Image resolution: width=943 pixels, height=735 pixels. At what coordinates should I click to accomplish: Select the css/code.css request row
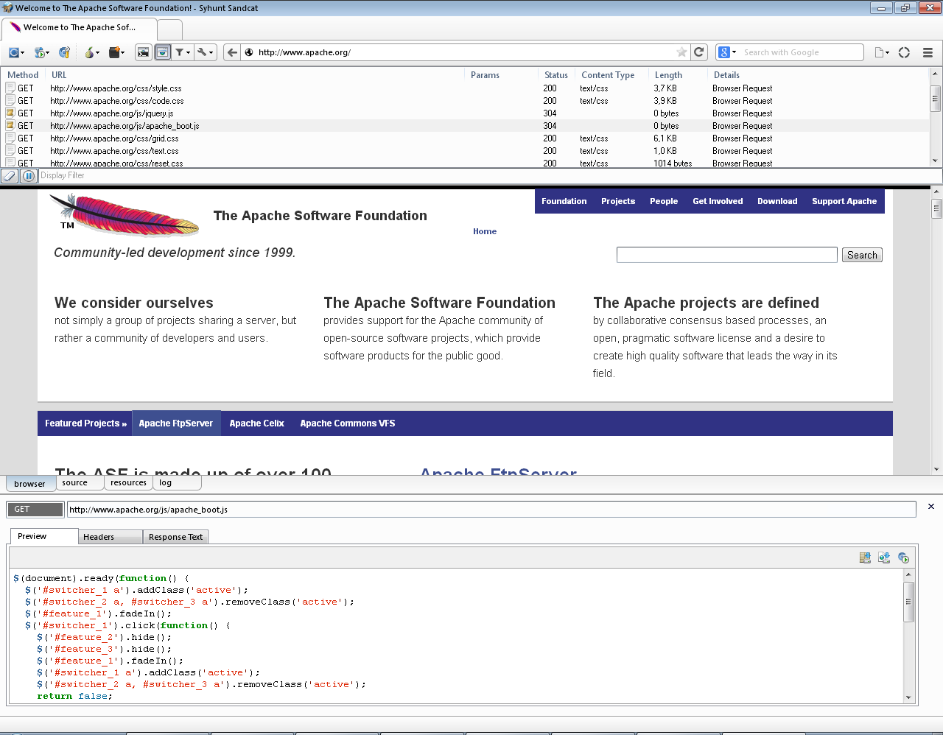(x=466, y=101)
